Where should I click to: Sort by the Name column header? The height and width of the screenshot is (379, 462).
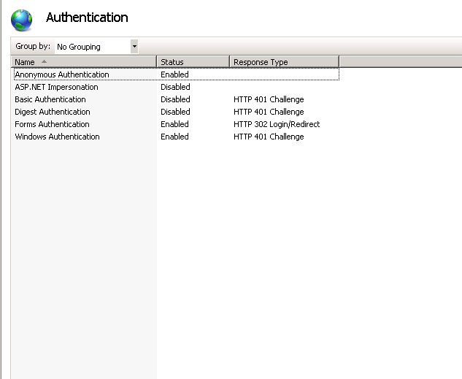25,62
